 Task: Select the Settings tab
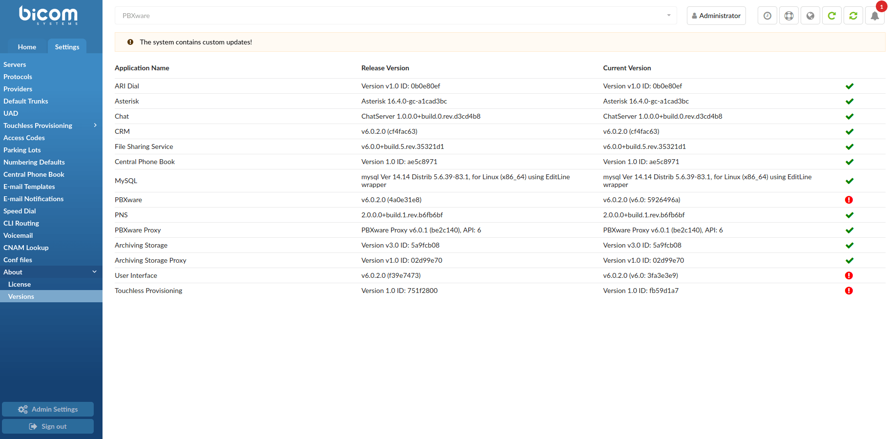pyautogui.click(x=67, y=47)
